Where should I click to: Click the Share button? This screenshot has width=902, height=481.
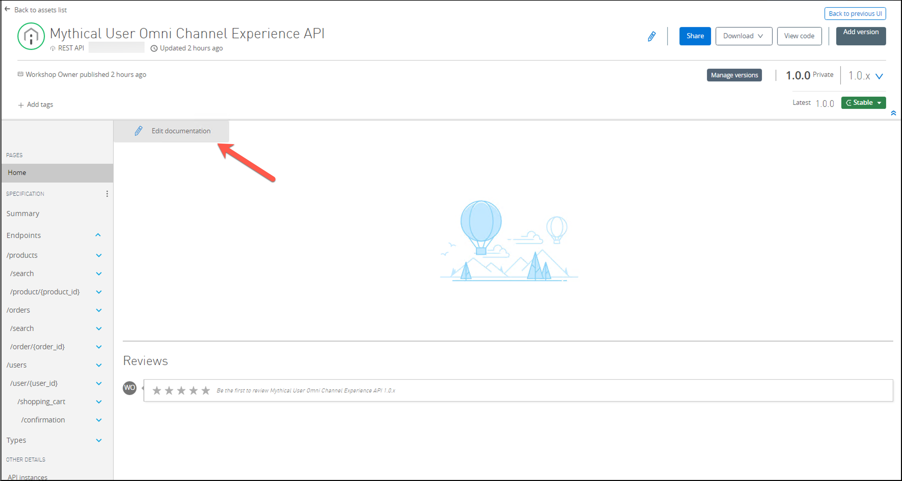point(695,36)
